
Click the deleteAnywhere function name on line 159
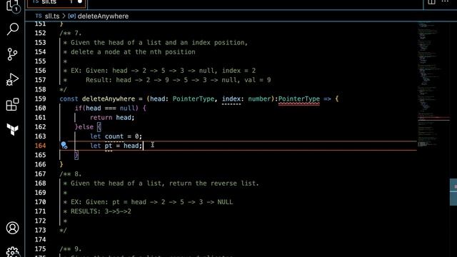109,99
